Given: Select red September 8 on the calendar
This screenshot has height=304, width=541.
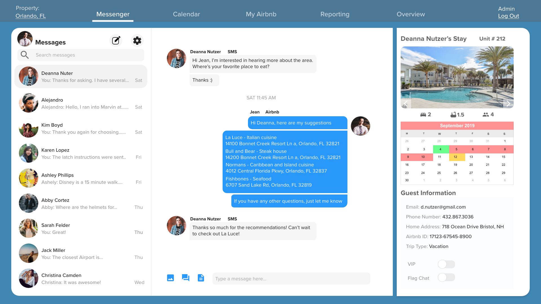Looking at the screenshot, I should [505, 149].
